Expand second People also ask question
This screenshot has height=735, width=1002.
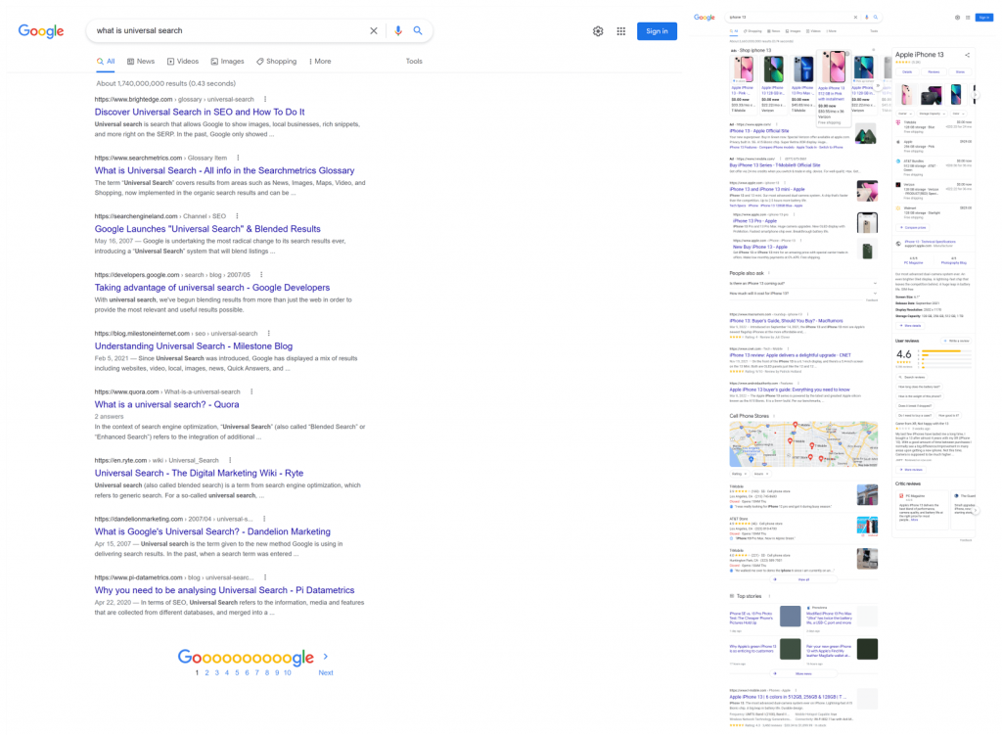tap(803, 294)
